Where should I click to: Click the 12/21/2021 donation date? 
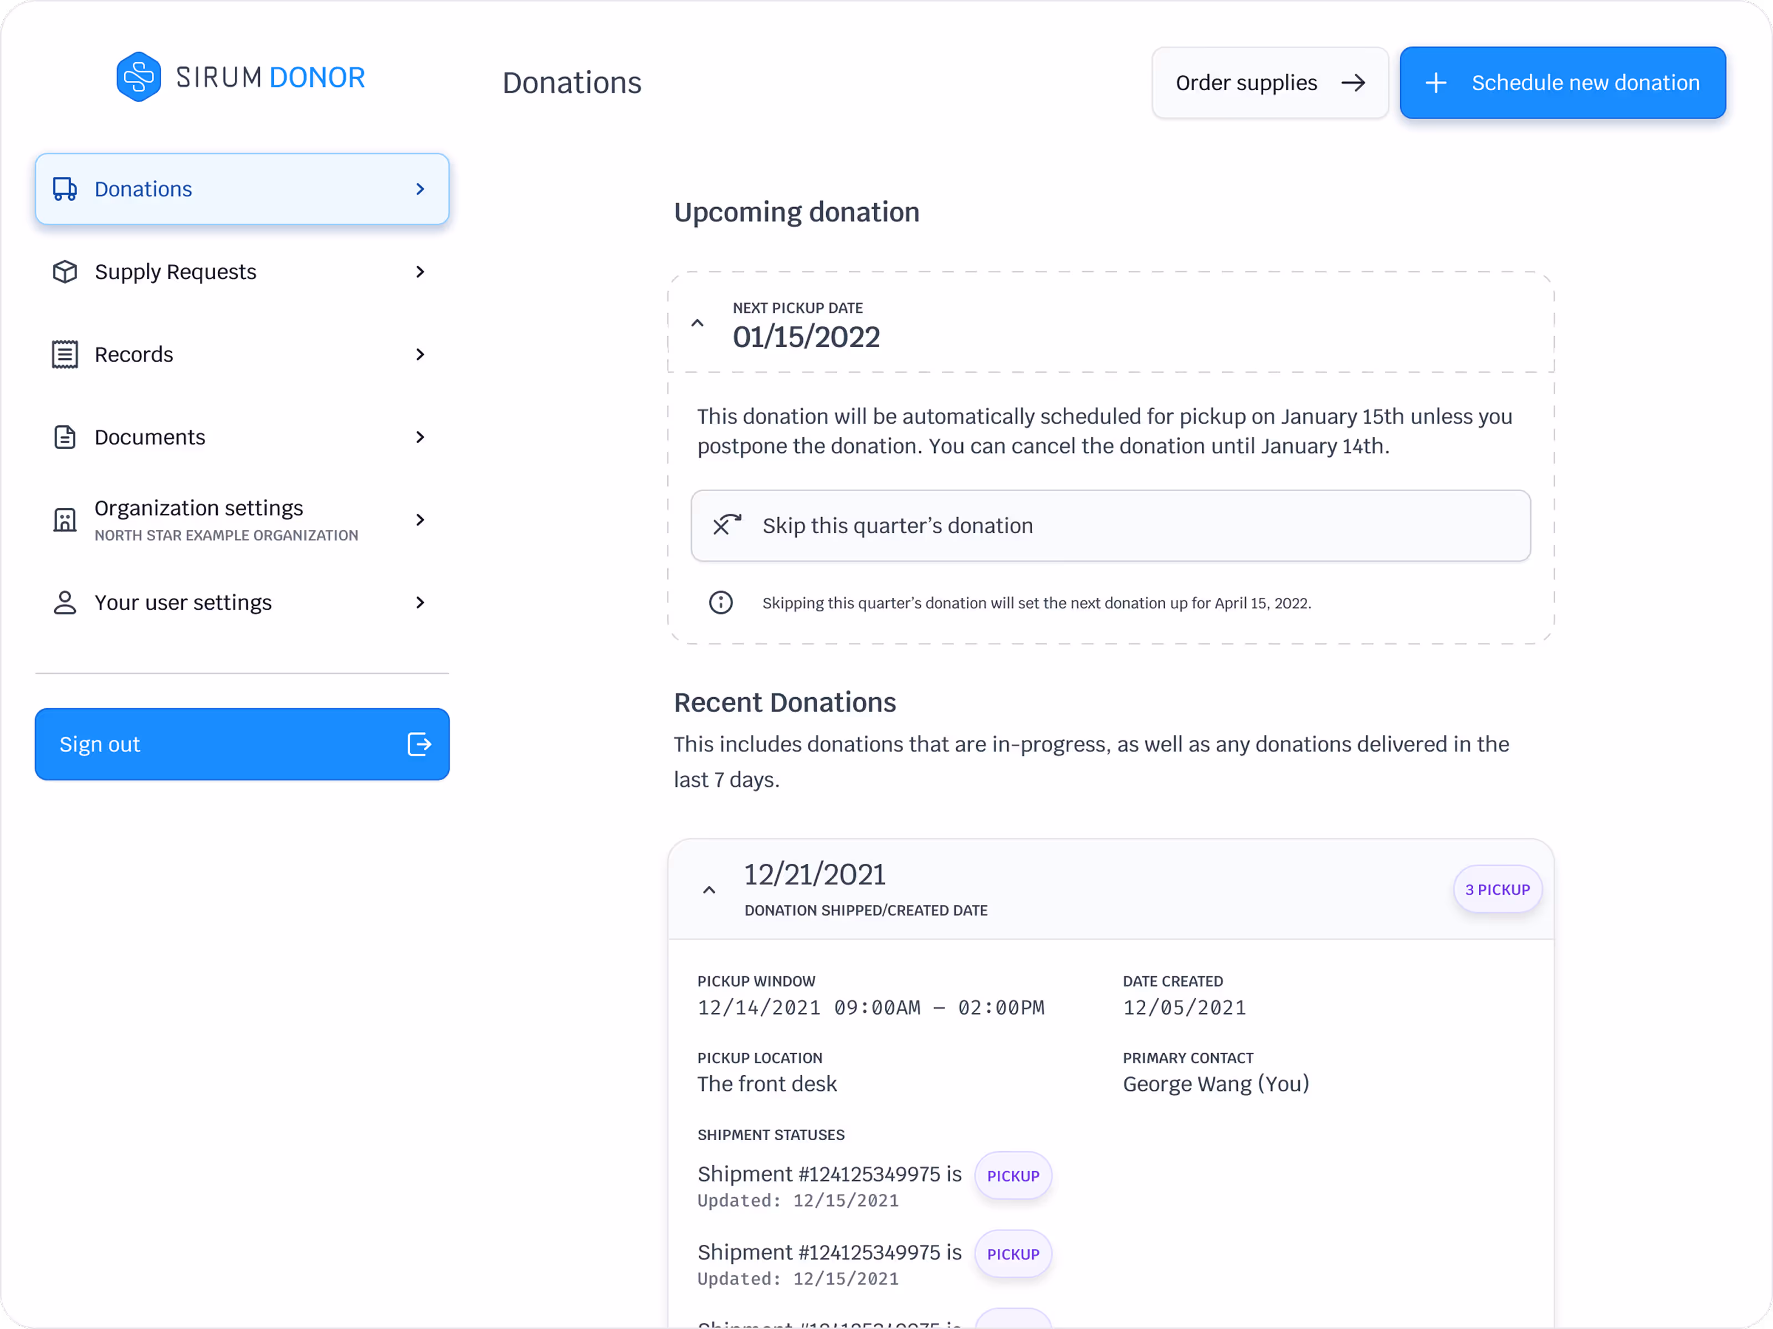[x=814, y=875]
